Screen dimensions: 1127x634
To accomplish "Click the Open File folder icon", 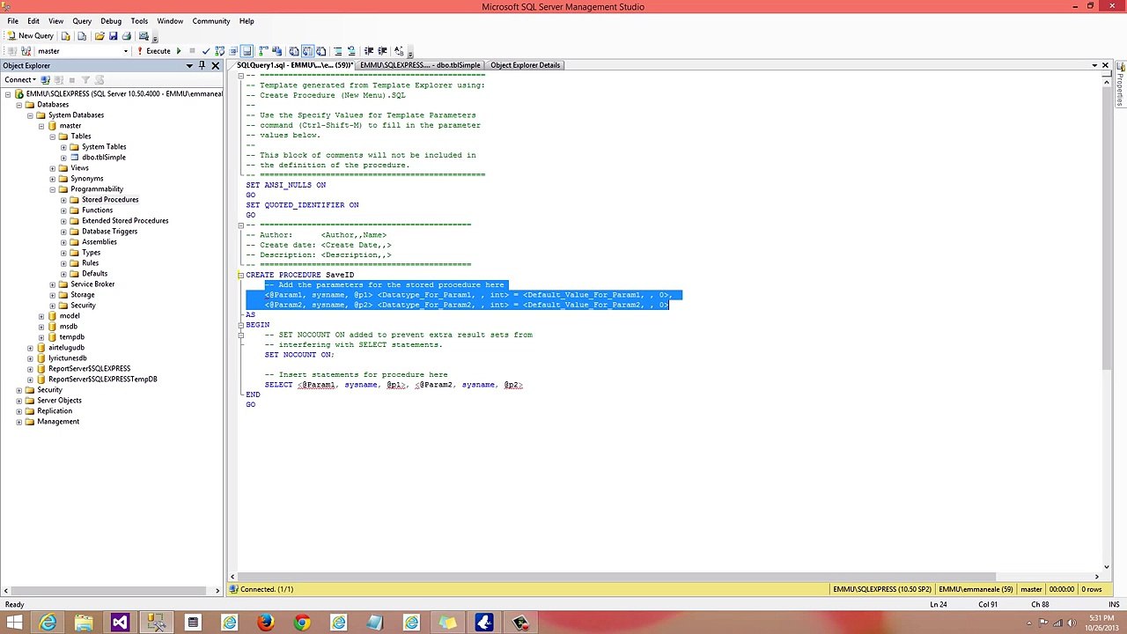I will coord(99,36).
